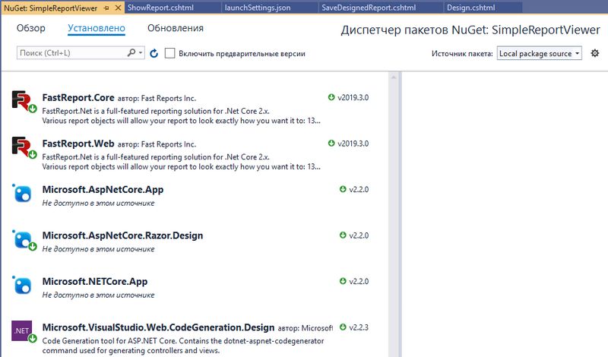The height and width of the screenshot is (357, 608).
Task: Click the Microsoft.AspNetCore.App package icon
Action: (x=23, y=194)
